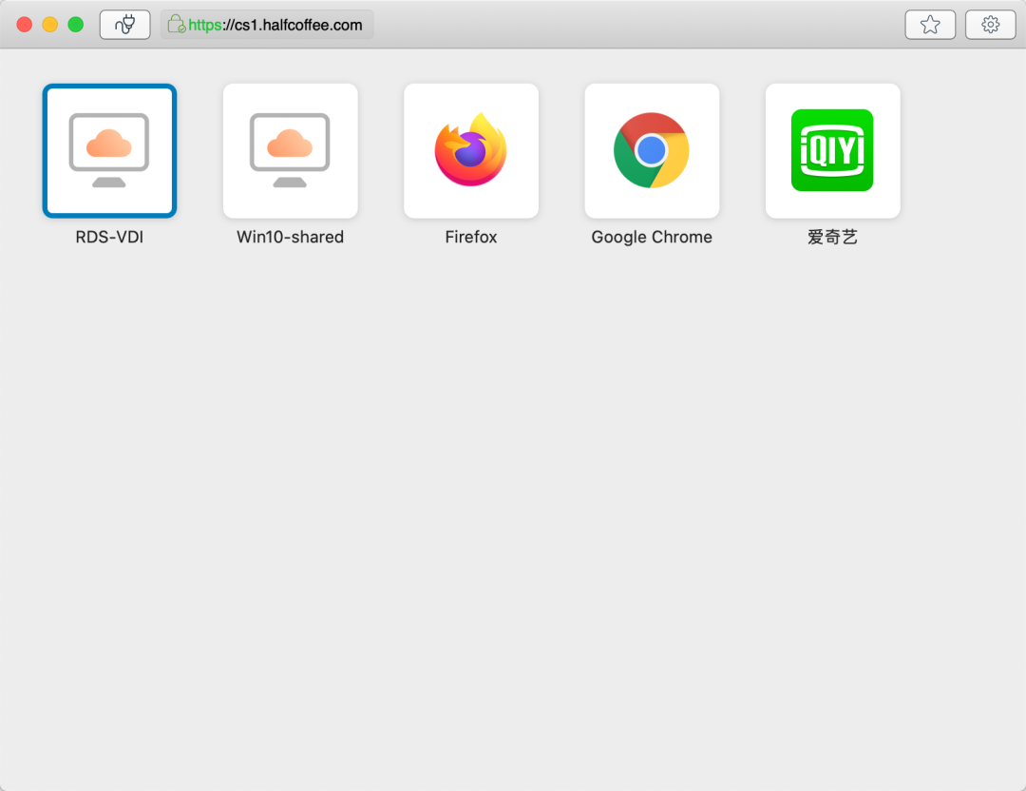The image size is (1026, 791).
Task: Minimize the window with yellow button
Action: click(49, 25)
